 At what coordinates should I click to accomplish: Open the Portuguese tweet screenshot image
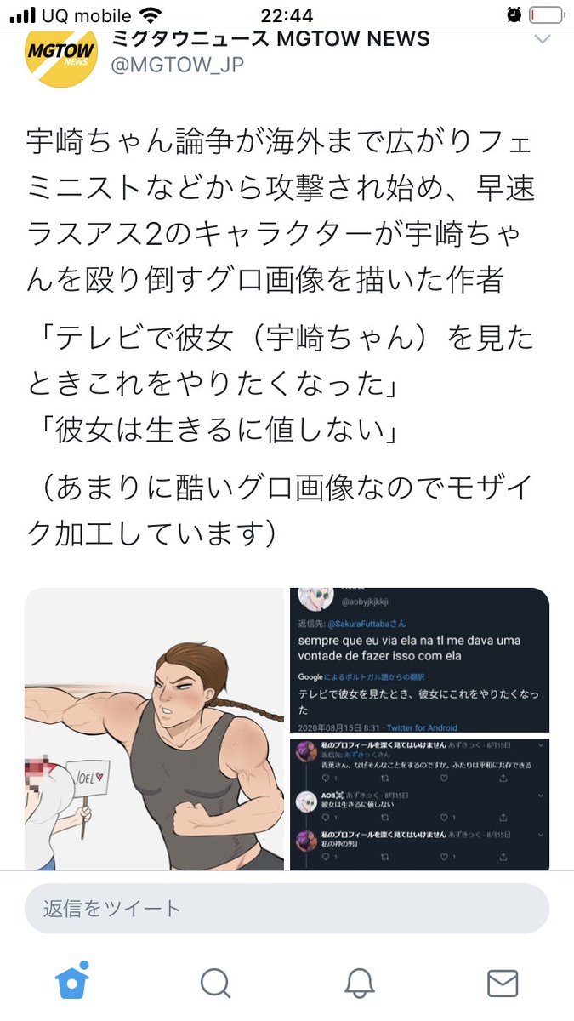[419, 660]
